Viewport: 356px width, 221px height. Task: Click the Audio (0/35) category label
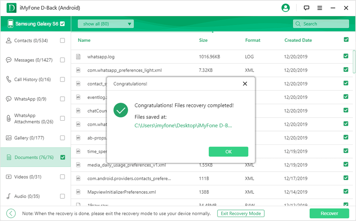pyautogui.click(x=27, y=196)
